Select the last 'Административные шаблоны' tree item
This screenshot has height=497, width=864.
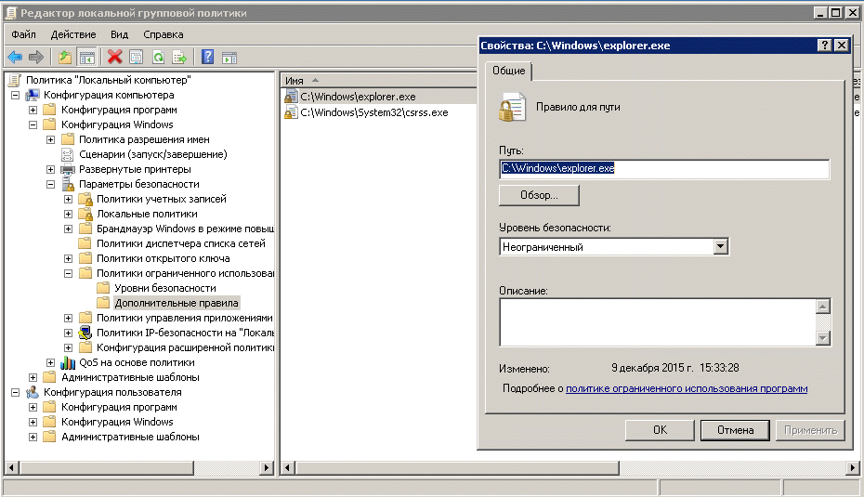click(x=130, y=437)
